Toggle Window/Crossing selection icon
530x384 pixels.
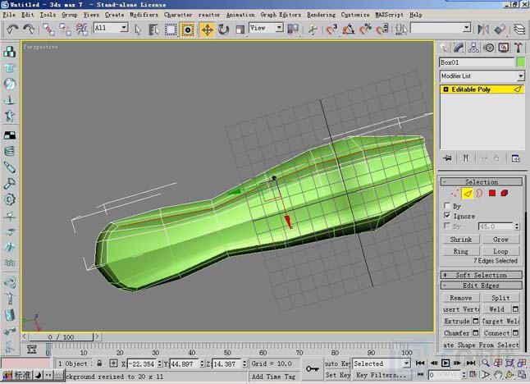(188, 30)
